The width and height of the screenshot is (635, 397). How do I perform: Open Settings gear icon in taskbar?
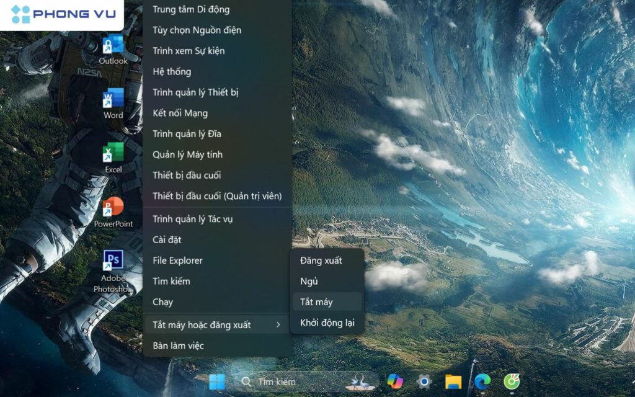click(x=424, y=381)
